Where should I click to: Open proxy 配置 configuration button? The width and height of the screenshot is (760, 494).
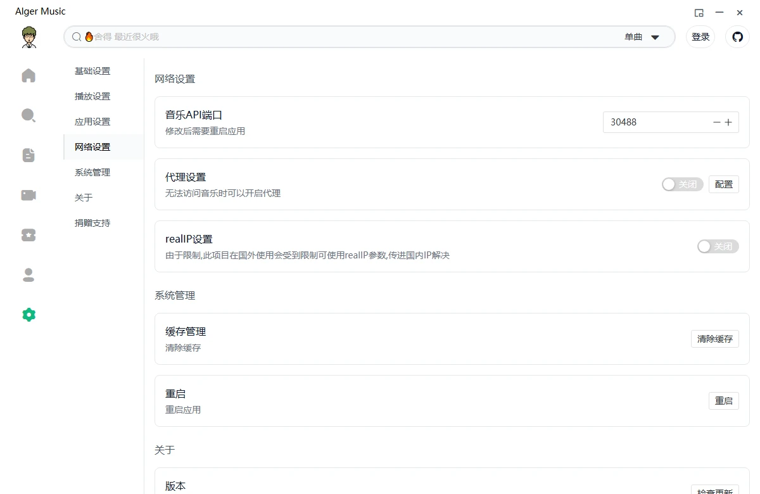(723, 184)
